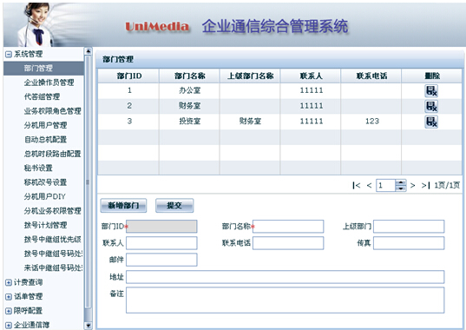This screenshot has height=330, width=466.
Task: Expand the 限呼配置 tree node
Action: tap(9, 311)
